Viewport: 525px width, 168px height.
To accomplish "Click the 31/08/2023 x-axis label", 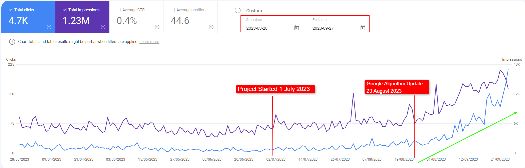I will (x=436, y=159).
